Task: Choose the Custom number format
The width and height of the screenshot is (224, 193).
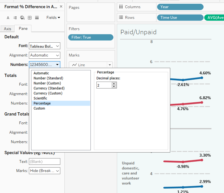Action: pyautogui.click(x=61, y=108)
